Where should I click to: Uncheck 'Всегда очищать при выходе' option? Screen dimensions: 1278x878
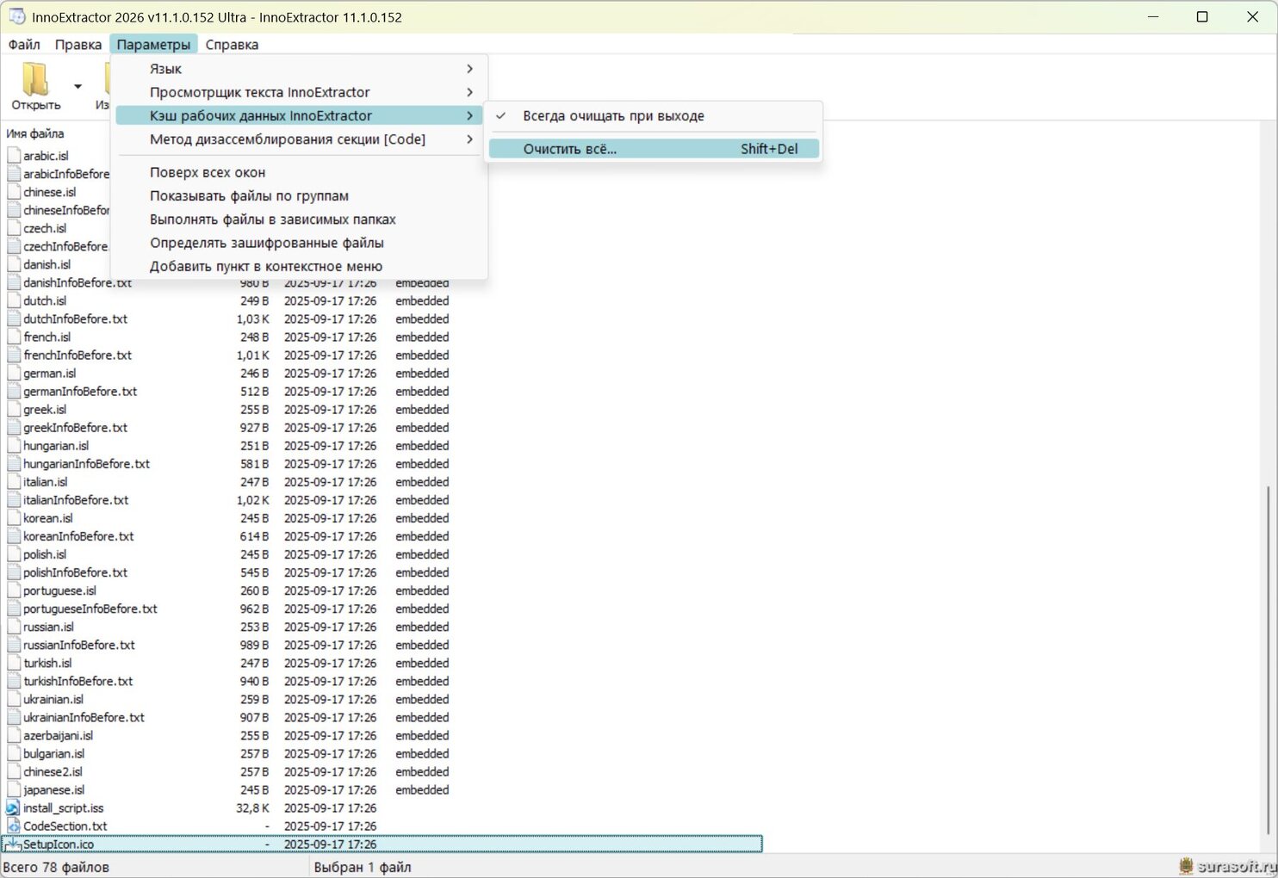(612, 116)
